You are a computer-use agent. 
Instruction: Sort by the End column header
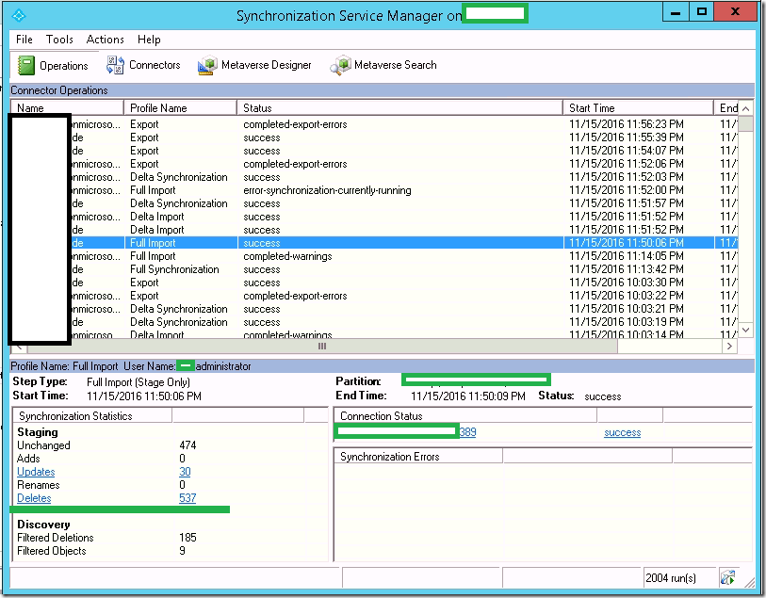click(x=726, y=108)
